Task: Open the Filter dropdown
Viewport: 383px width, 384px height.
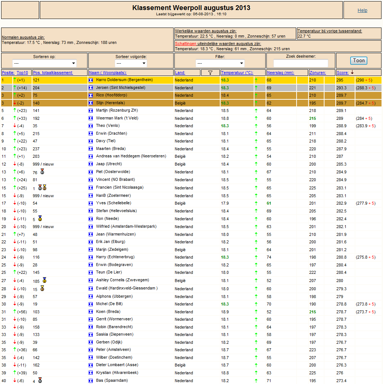Action: 221,63
